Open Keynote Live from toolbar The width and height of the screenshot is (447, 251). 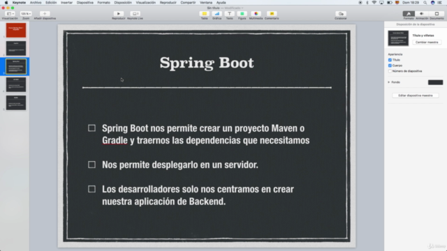point(135,14)
